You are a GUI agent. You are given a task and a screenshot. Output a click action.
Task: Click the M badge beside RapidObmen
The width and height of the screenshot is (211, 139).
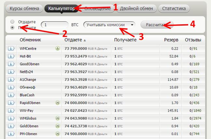[58, 103]
